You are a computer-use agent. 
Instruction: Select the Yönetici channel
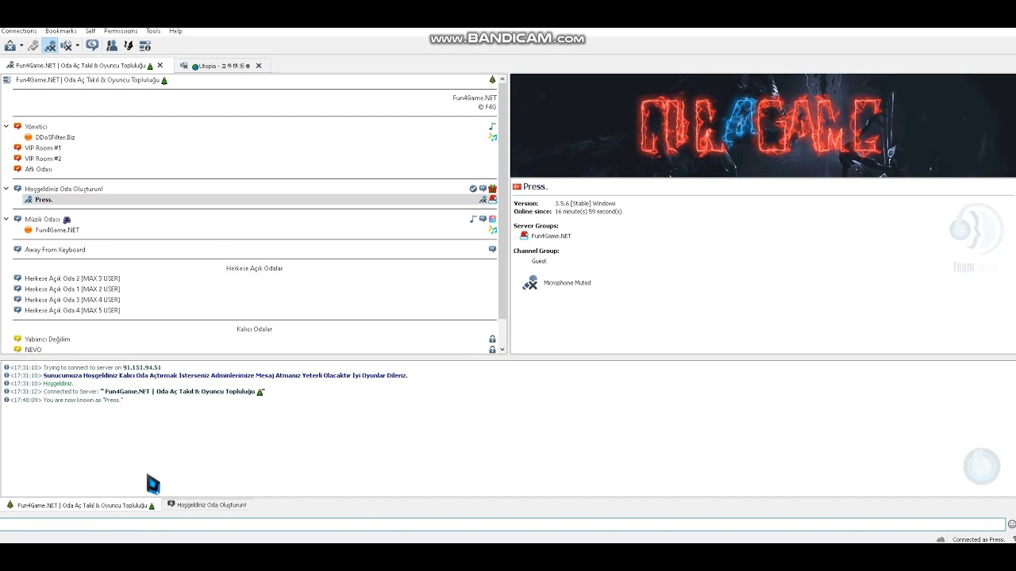36,127
